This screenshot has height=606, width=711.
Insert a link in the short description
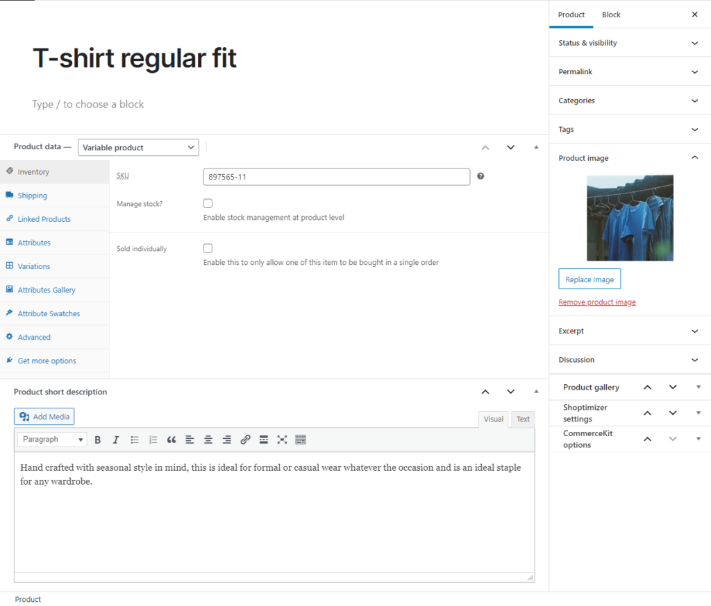click(244, 440)
